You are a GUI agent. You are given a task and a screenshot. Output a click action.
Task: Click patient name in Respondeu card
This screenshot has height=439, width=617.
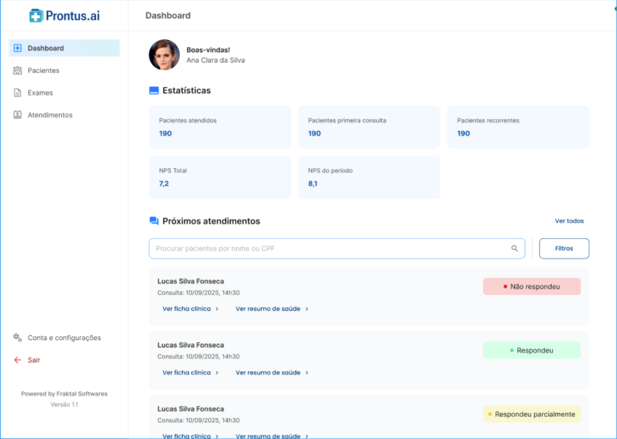pos(191,345)
